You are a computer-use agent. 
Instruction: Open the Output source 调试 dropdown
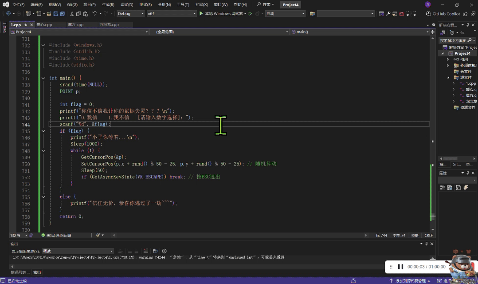pyautogui.click(x=78, y=251)
